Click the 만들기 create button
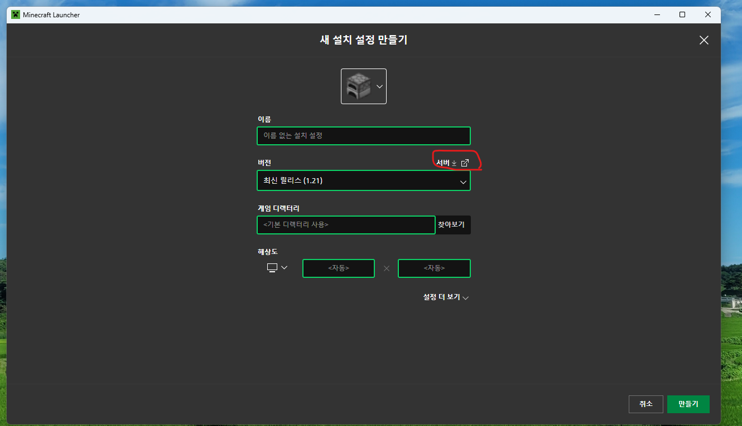Image resolution: width=742 pixels, height=426 pixels. coord(688,404)
